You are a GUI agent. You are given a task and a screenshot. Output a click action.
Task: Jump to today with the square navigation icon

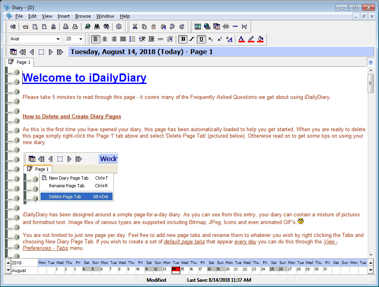(42, 52)
